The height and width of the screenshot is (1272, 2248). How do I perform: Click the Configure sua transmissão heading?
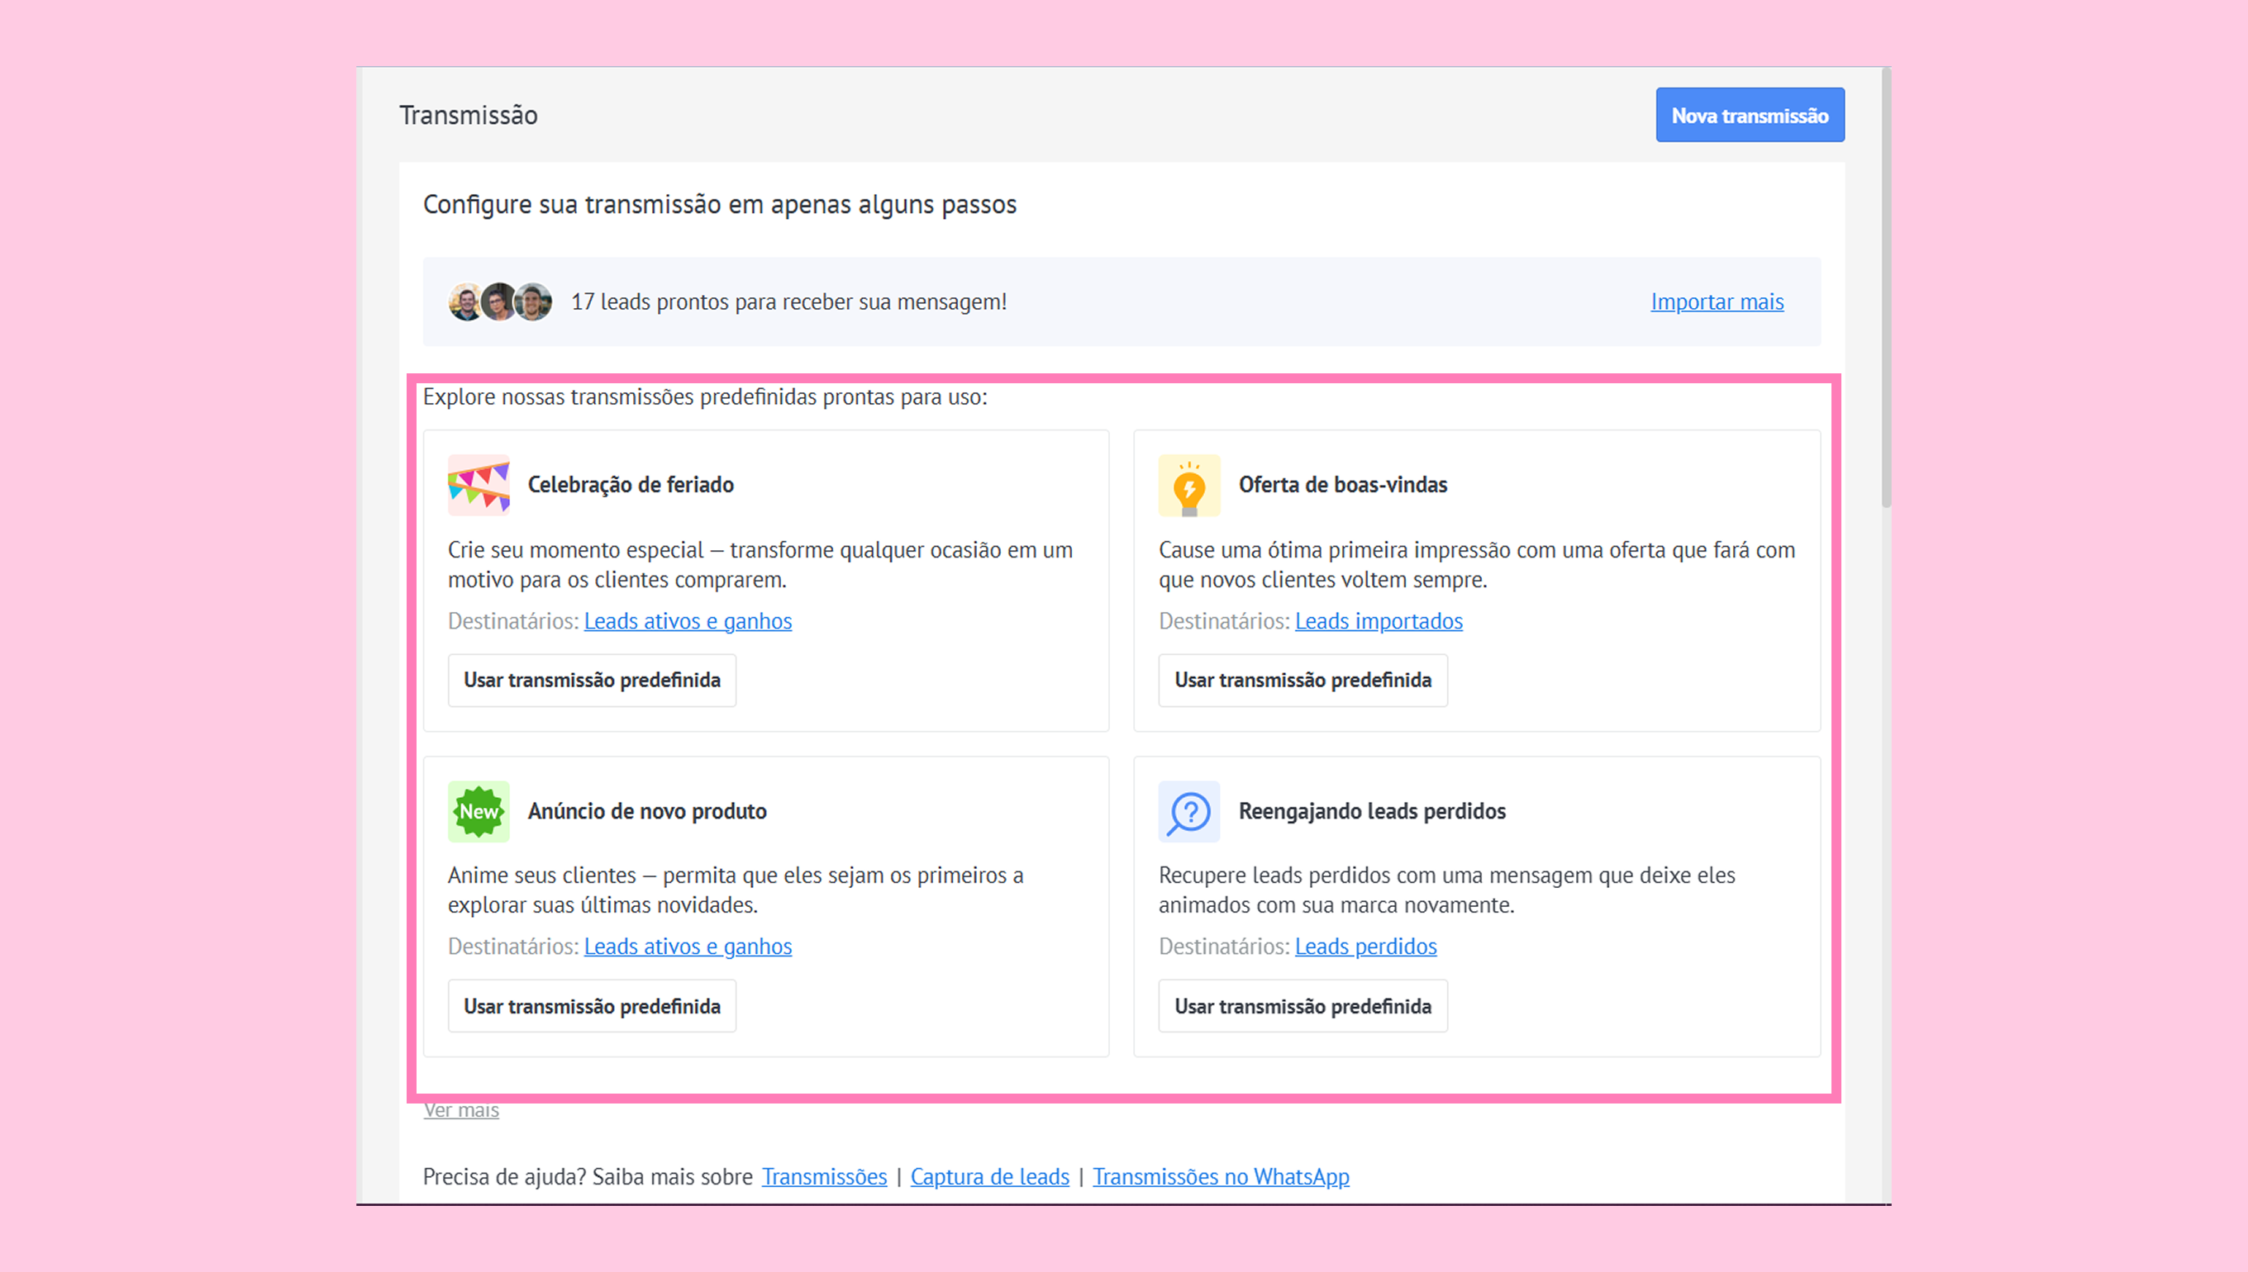pos(719,205)
